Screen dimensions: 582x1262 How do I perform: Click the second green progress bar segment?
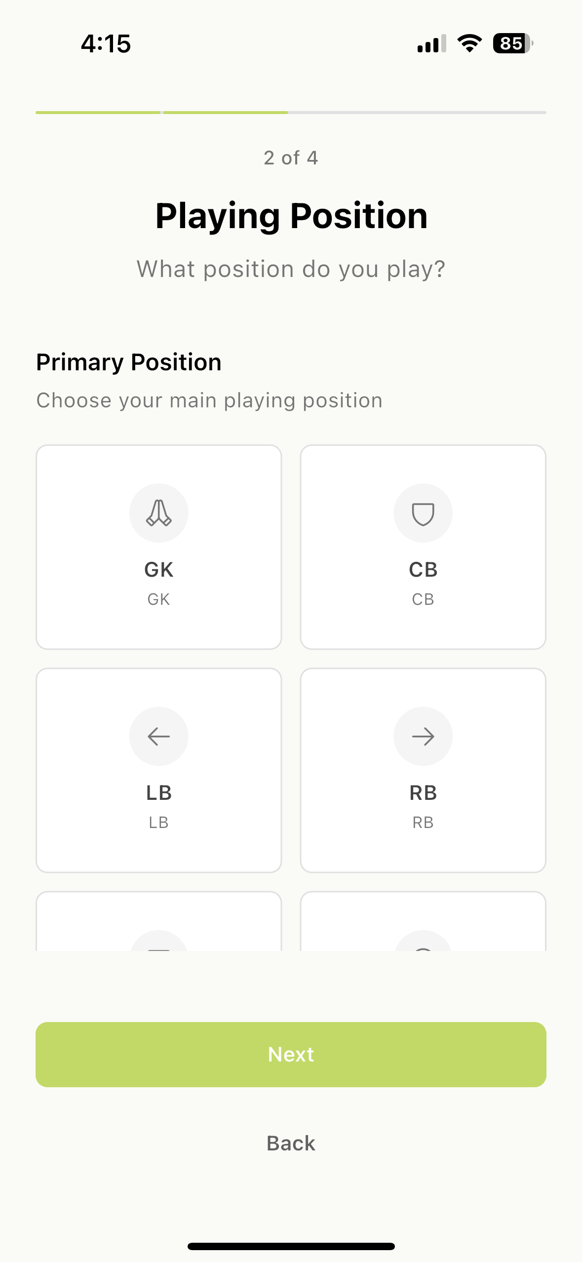tap(226, 113)
